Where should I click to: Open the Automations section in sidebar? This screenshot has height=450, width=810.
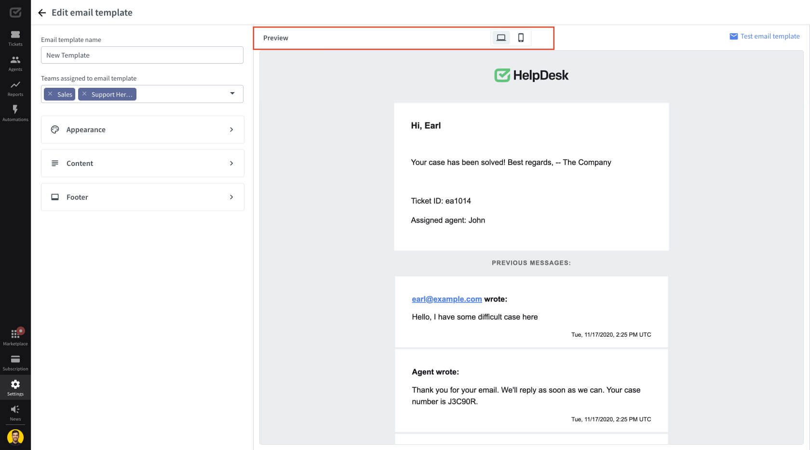click(15, 113)
